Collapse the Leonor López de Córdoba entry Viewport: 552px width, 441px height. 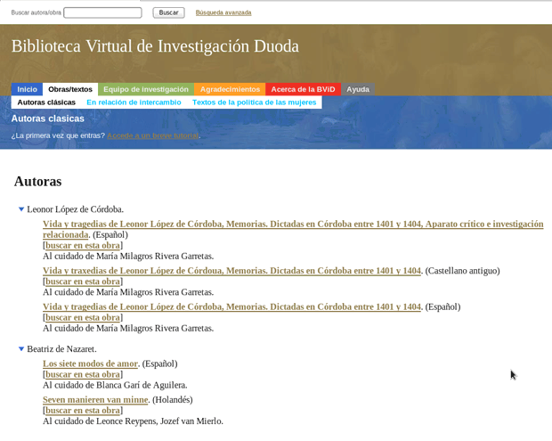pyautogui.click(x=21, y=209)
